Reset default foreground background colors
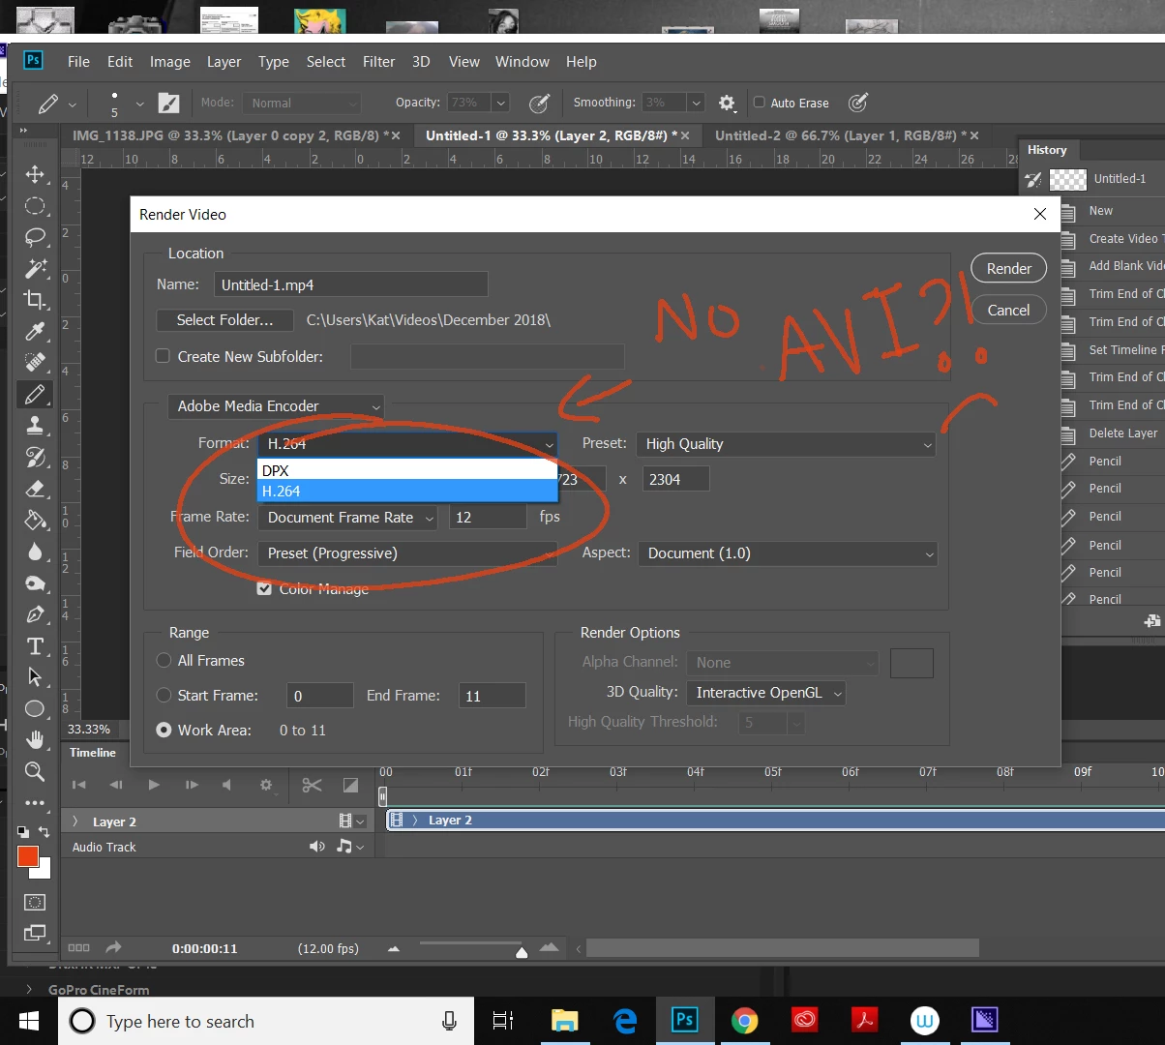 [x=23, y=832]
